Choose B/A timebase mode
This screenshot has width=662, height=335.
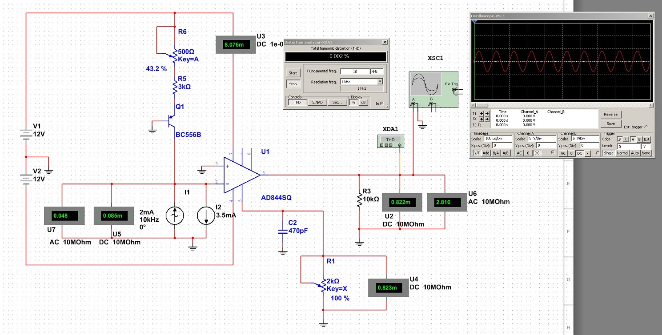(496, 153)
